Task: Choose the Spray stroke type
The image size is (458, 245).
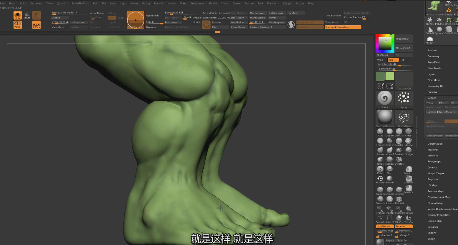Action: point(404,100)
